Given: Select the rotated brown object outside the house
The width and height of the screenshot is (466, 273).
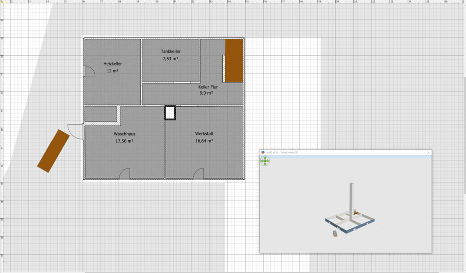Looking at the screenshot, I should coord(53,151).
